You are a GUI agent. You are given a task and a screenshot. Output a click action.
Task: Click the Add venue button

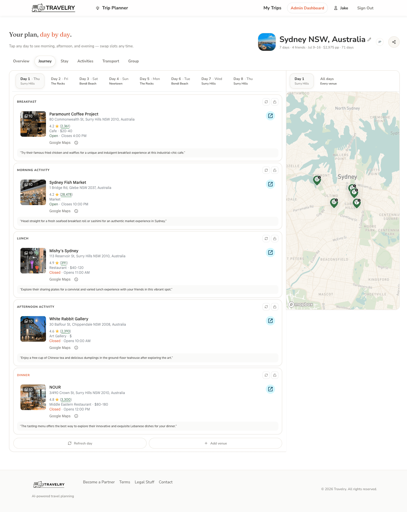coord(215,443)
